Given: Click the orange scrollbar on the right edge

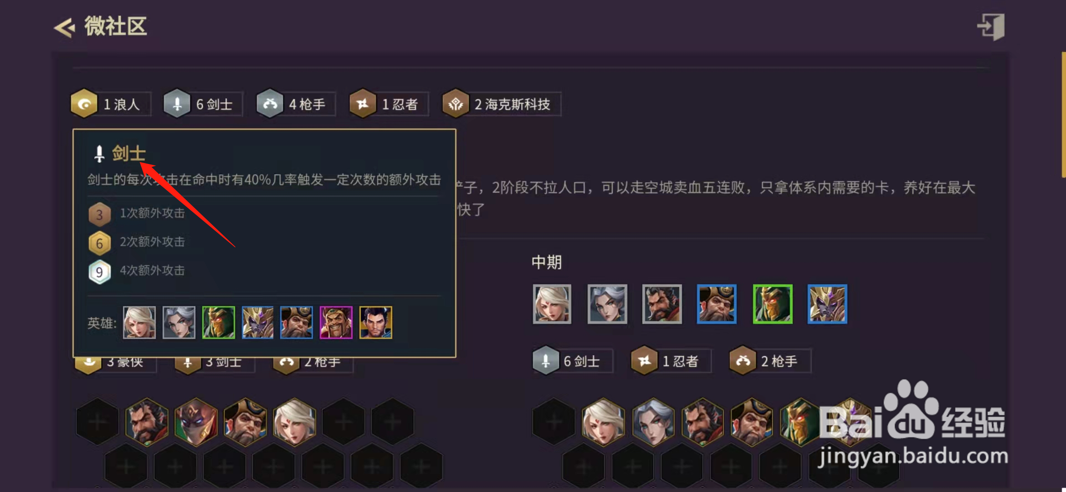Looking at the screenshot, I should click(1063, 115).
